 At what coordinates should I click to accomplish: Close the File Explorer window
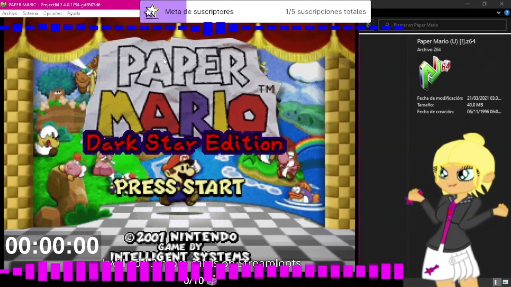point(502,4)
